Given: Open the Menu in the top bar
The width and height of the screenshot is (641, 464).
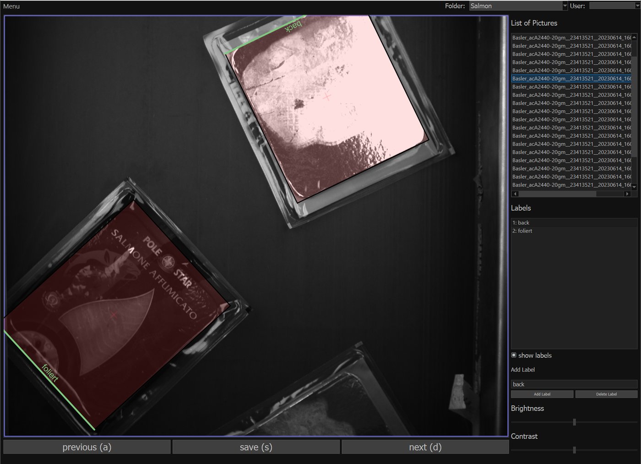Looking at the screenshot, I should point(11,6).
